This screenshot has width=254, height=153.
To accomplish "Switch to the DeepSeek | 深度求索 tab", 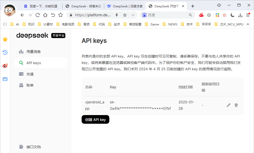I will pos(125,6).
